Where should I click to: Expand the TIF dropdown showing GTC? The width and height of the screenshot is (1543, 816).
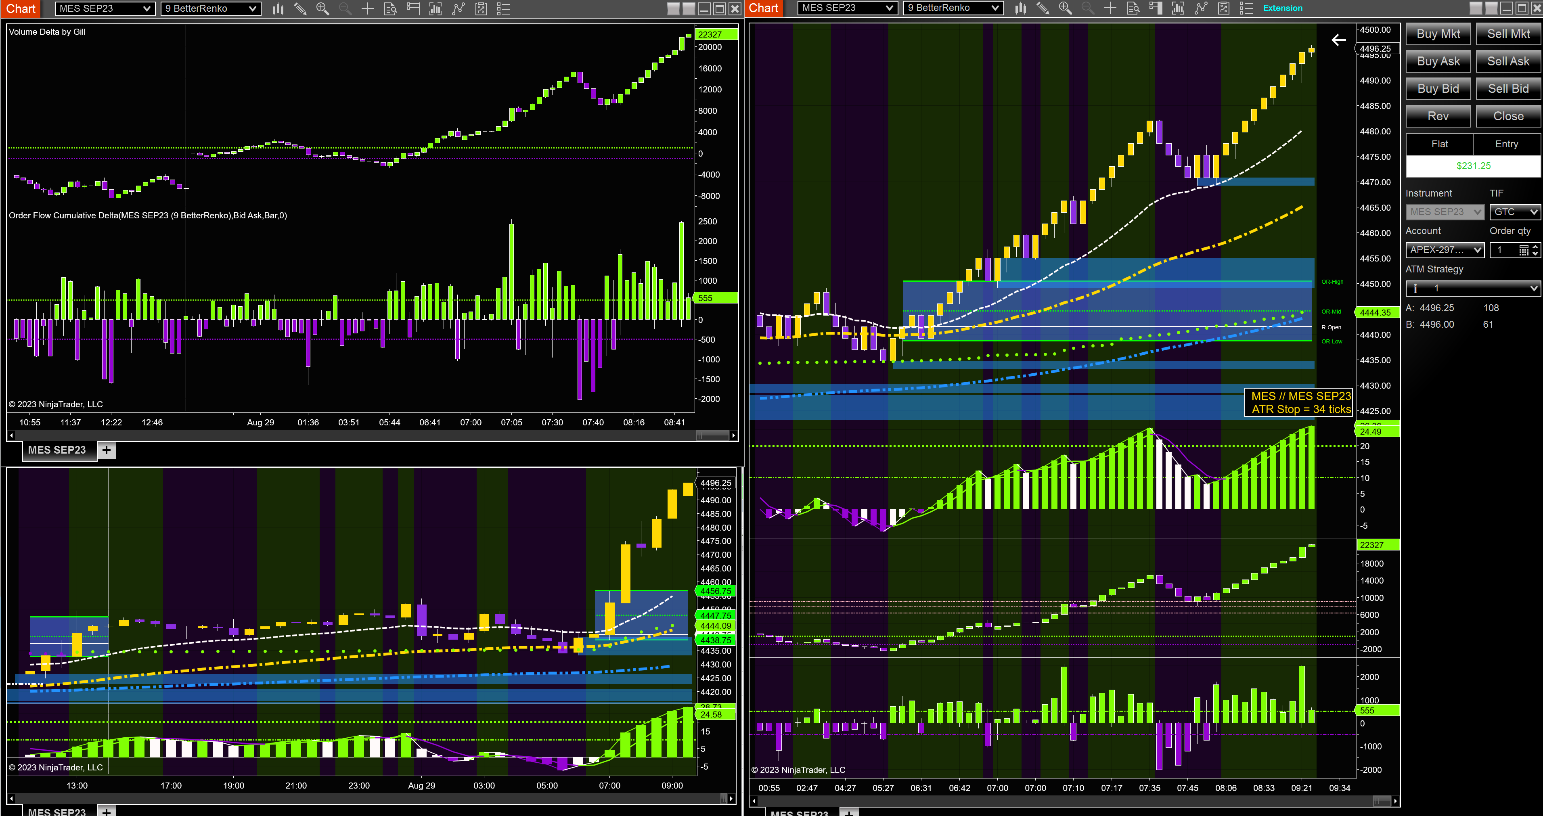[x=1515, y=212]
